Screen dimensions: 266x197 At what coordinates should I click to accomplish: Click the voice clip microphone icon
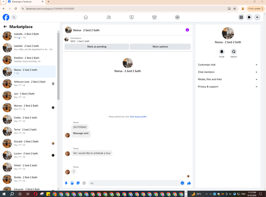click(x=66, y=183)
